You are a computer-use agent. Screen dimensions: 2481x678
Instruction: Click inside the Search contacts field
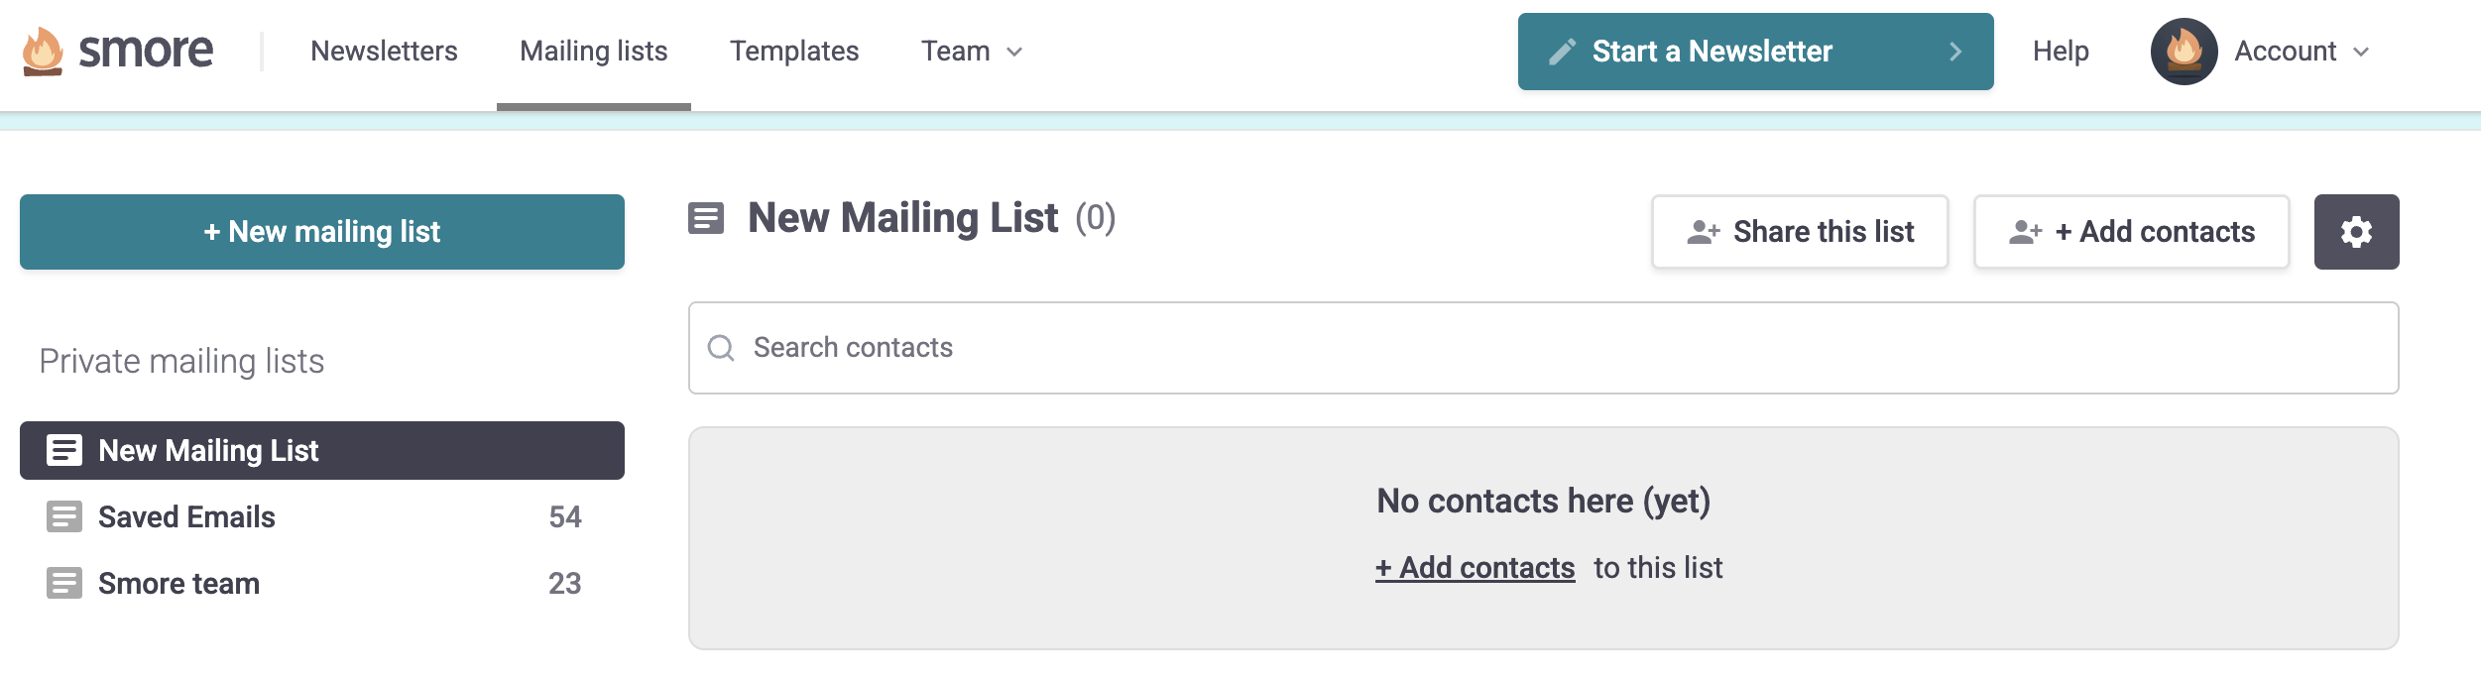click(x=992, y=348)
